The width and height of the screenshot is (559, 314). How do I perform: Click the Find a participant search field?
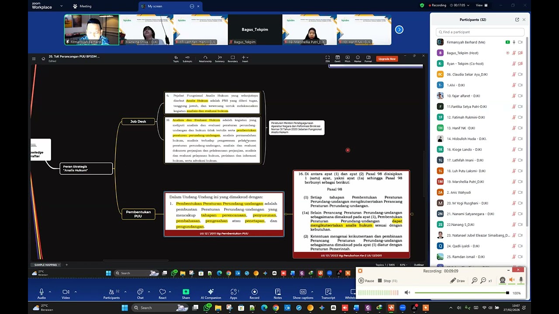[480, 32]
